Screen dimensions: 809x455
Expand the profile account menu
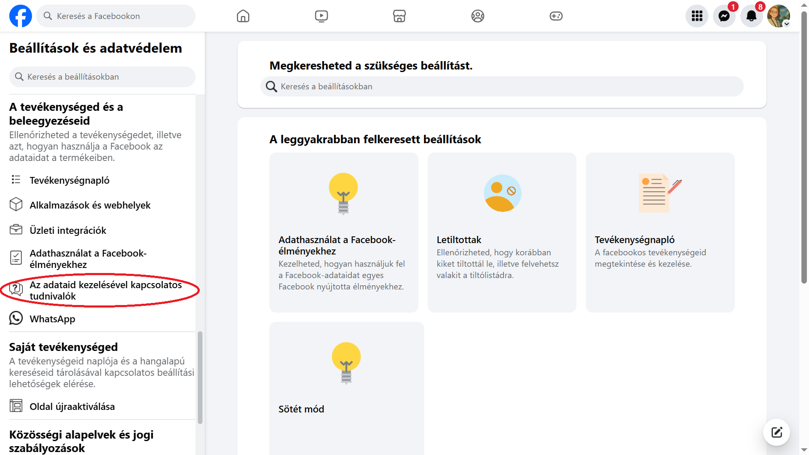[779, 16]
